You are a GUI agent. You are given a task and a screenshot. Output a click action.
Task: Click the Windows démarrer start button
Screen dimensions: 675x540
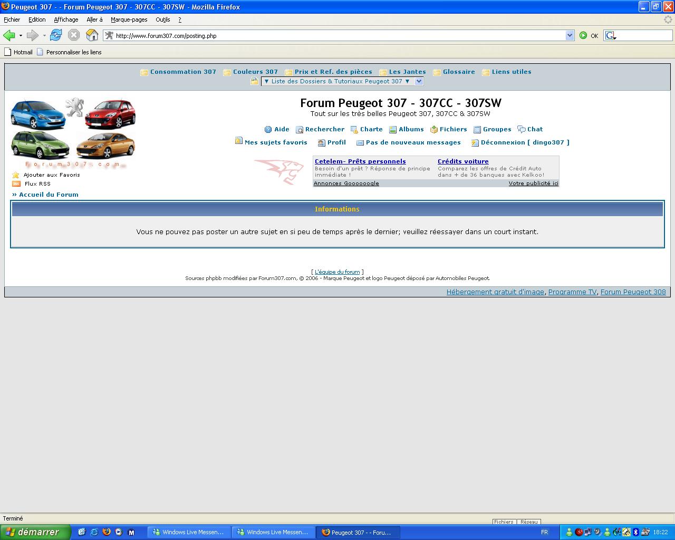tap(35, 532)
